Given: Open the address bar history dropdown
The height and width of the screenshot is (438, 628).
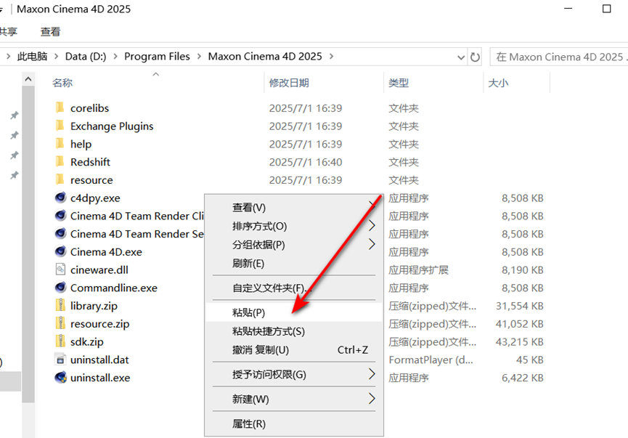Looking at the screenshot, I should click(461, 57).
